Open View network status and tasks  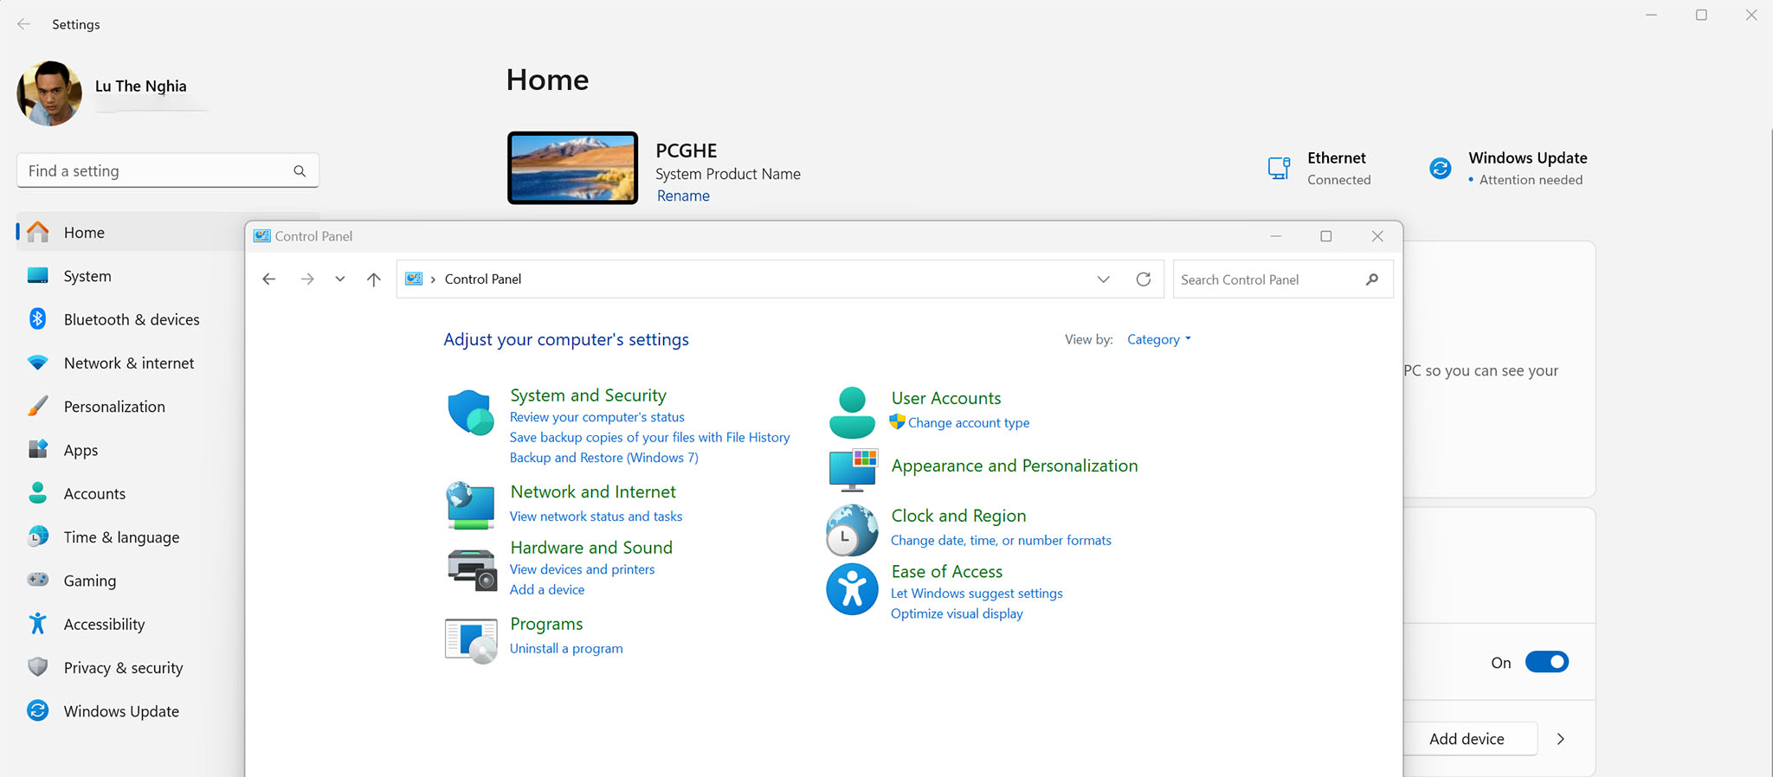(596, 516)
